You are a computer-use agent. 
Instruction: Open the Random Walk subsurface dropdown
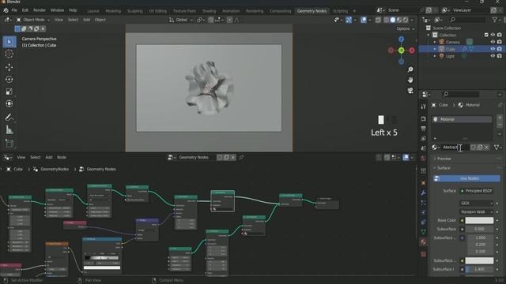tap(476, 212)
